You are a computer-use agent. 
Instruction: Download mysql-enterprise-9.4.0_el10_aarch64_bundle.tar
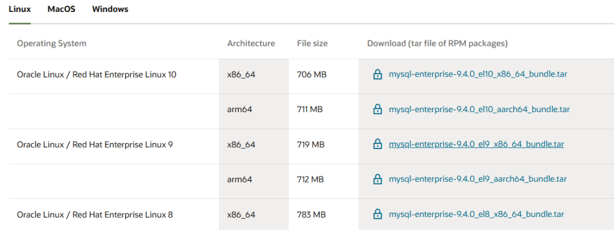click(479, 109)
